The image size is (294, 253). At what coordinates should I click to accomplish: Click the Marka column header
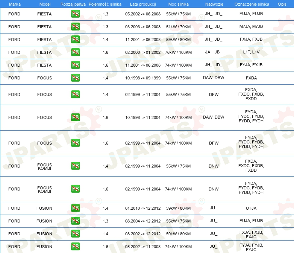tap(15, 4)
